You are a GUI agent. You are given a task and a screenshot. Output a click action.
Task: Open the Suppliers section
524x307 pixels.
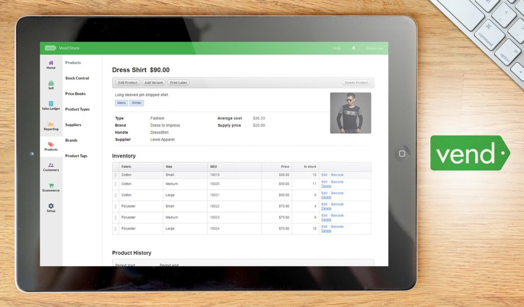tap(73, 124)
